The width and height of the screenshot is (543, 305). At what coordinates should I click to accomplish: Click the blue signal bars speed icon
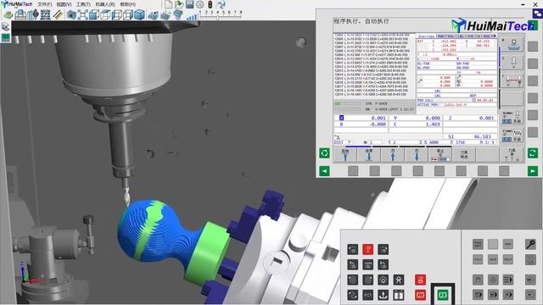[x=192, y=16]
